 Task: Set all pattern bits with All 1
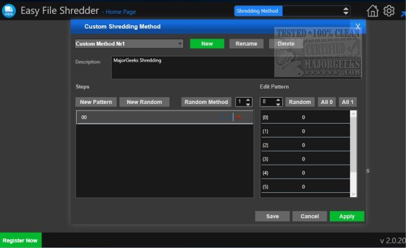348,102
